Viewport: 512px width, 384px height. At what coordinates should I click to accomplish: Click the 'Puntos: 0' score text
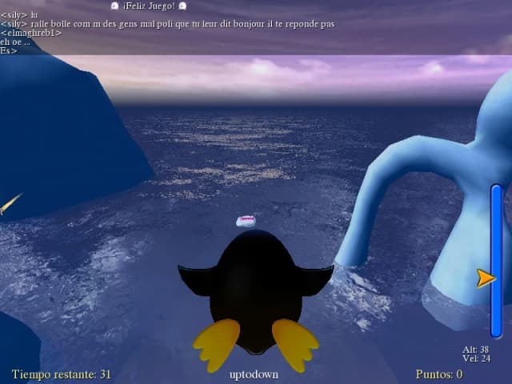[x=439, y=374]
